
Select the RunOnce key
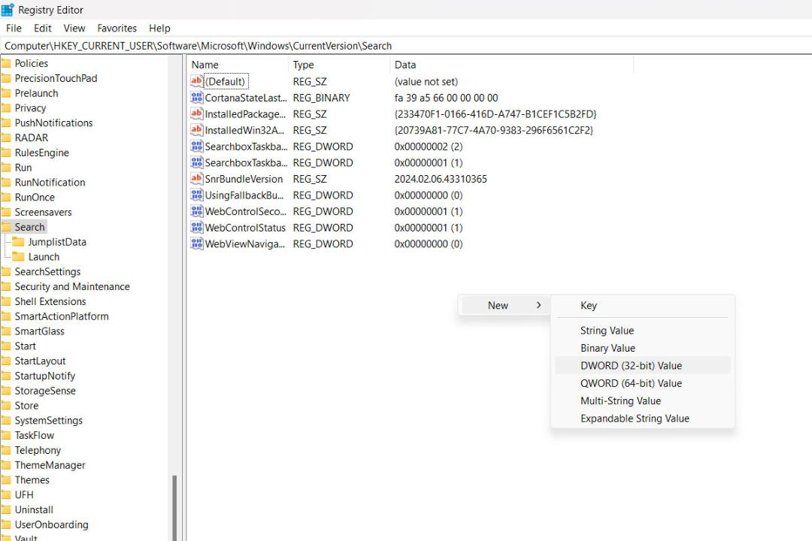[35, 198]
